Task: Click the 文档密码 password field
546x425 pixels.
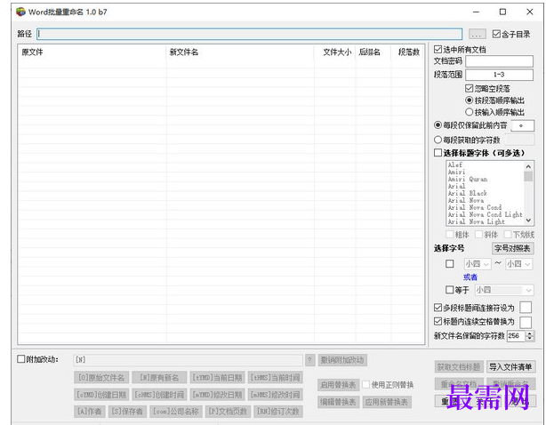Action: tap(499, 61)
